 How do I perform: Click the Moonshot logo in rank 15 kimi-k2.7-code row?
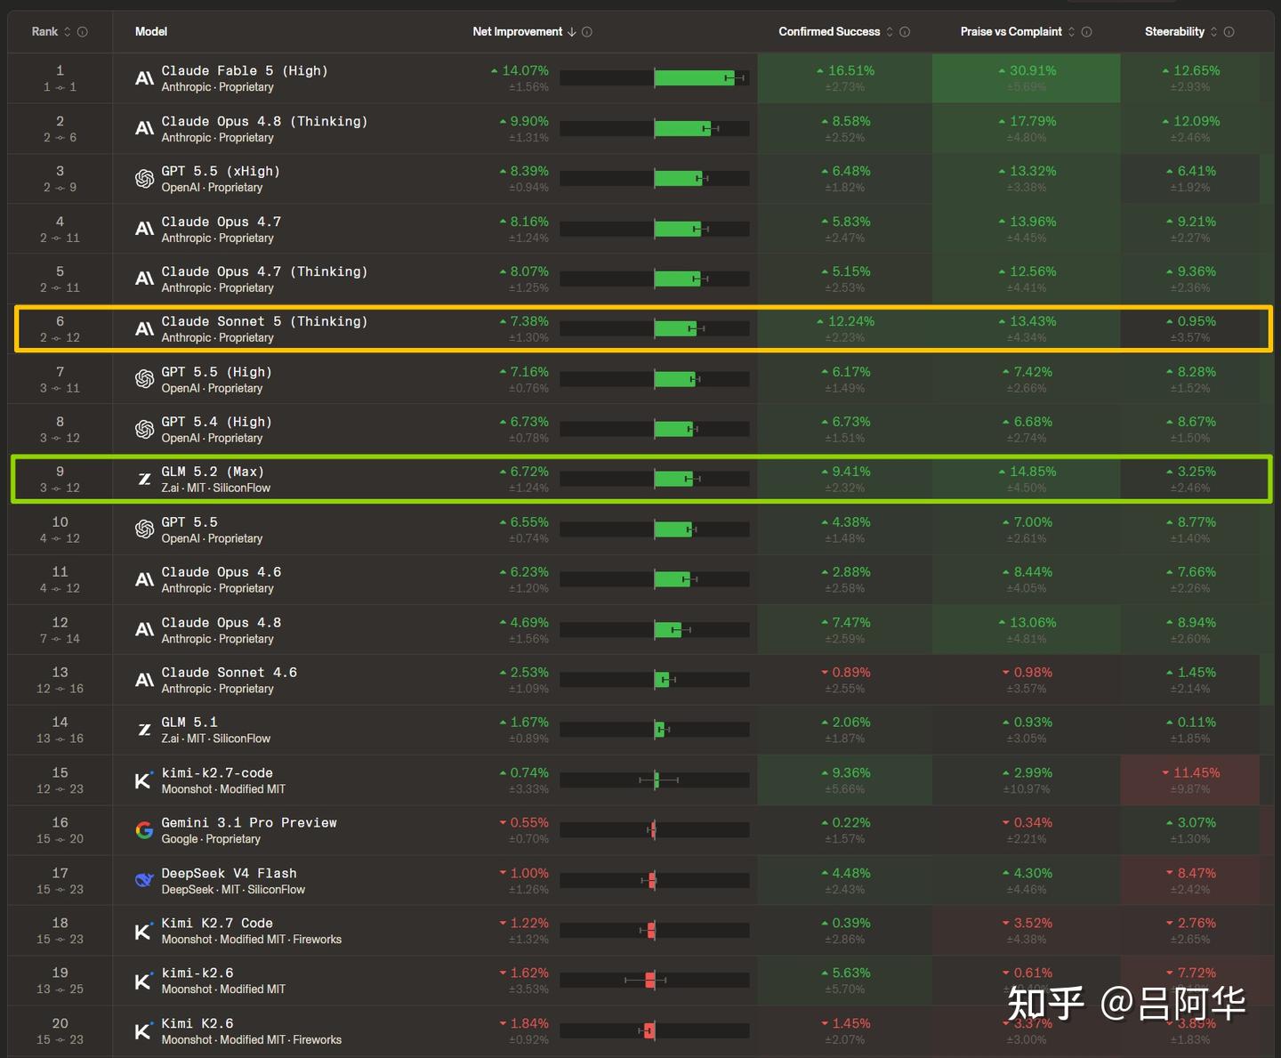(x=143, y=780)
